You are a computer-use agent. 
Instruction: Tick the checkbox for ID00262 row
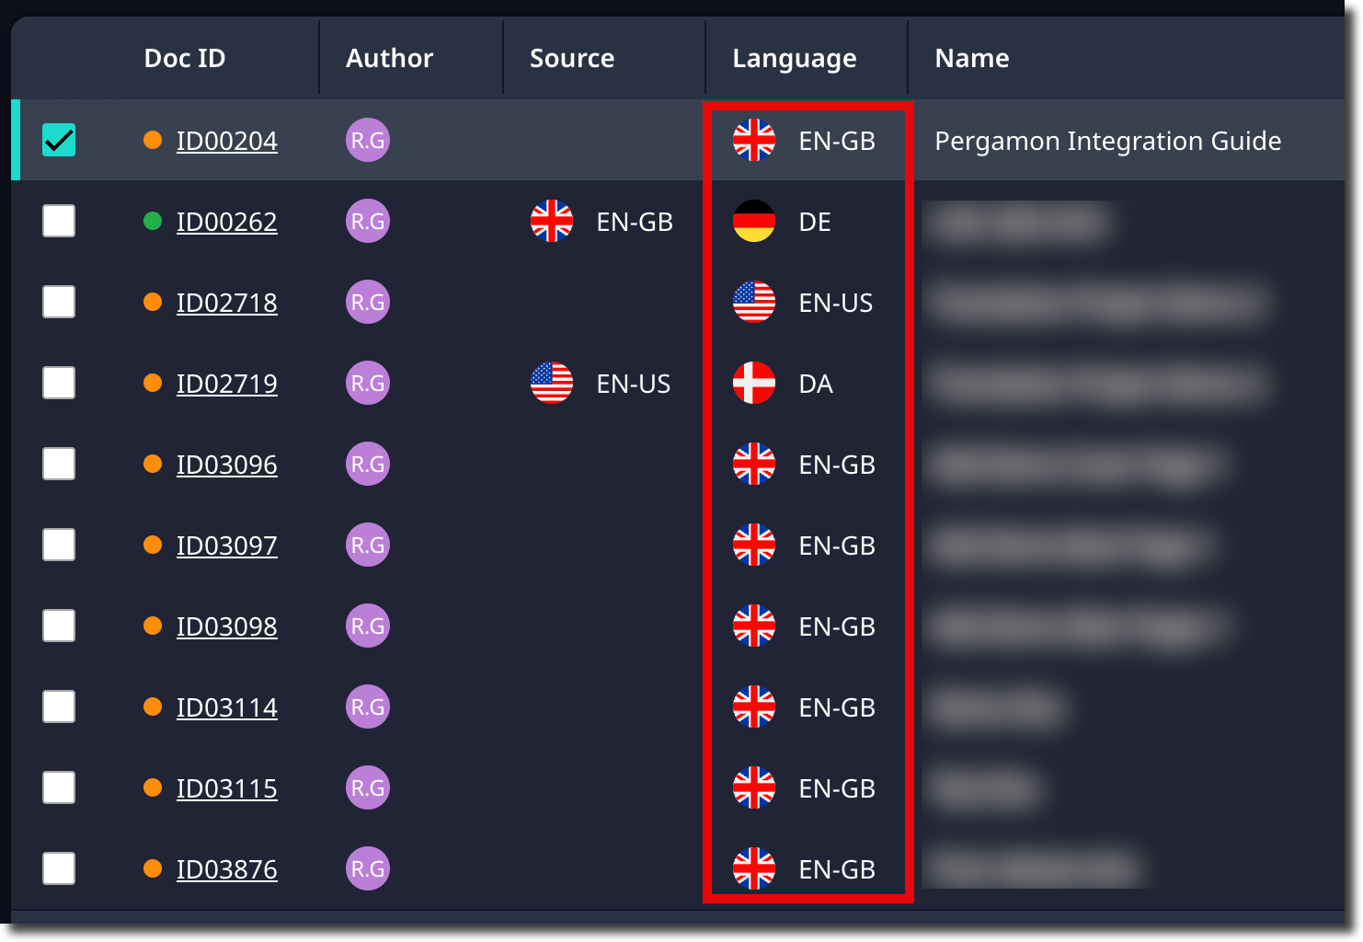[59, 222]
